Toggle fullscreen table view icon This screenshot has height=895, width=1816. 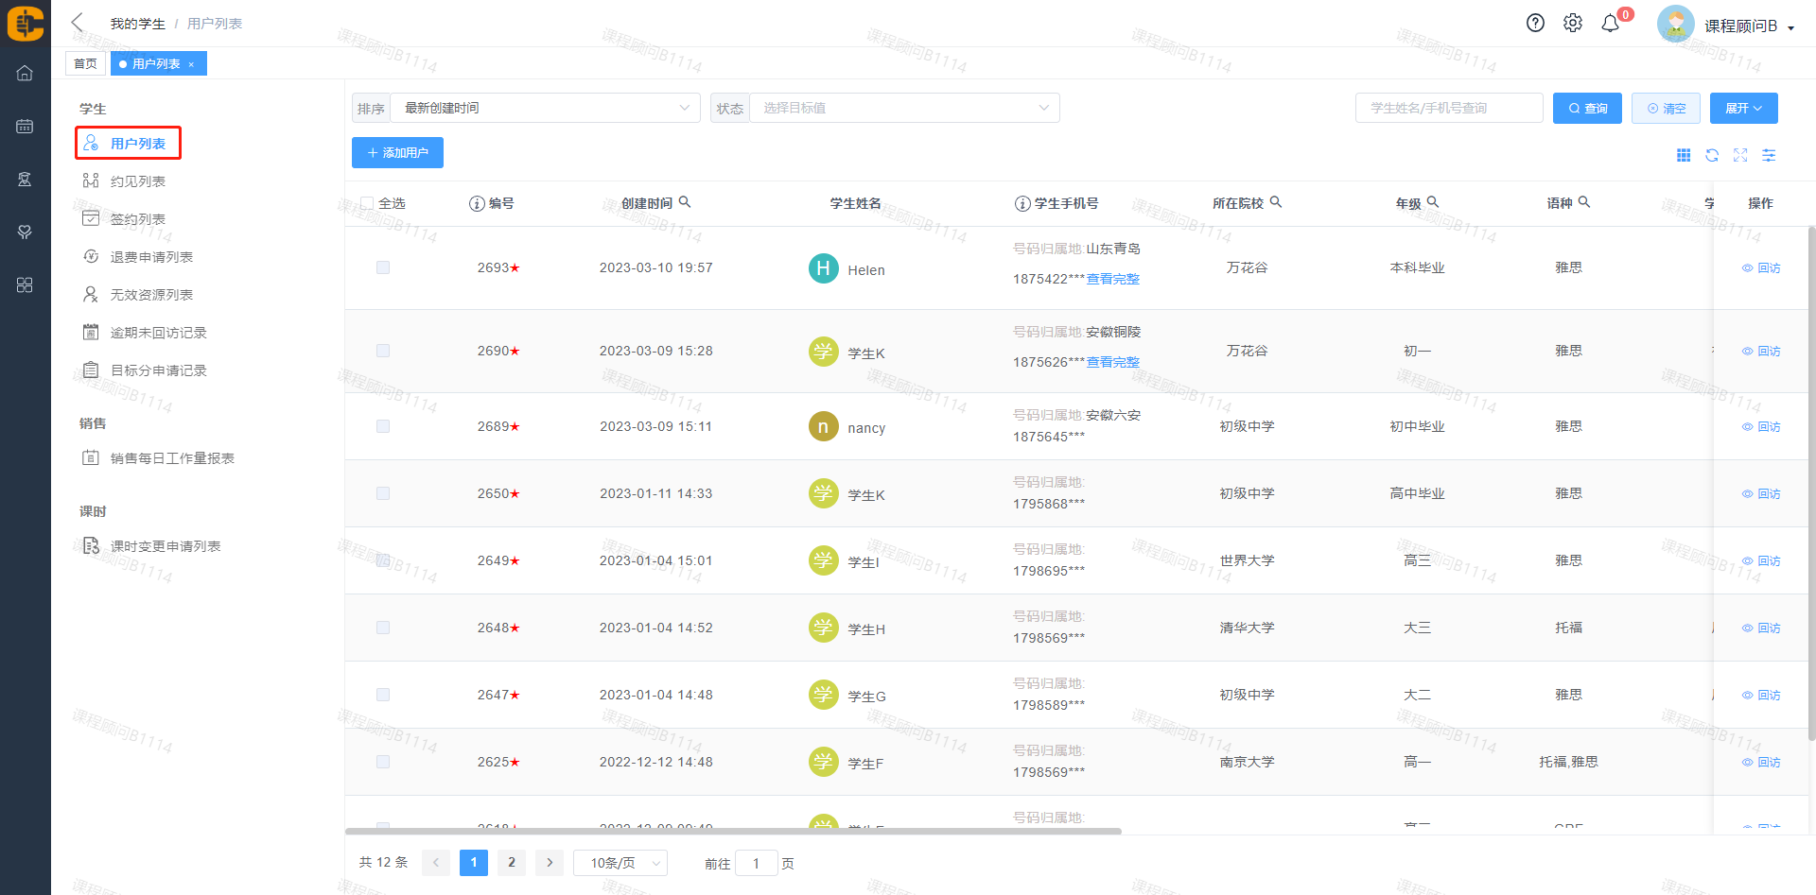(x=1740, y=155)
